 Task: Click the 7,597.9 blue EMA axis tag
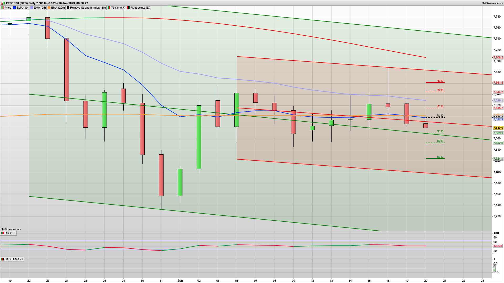(x=498, y=119)
